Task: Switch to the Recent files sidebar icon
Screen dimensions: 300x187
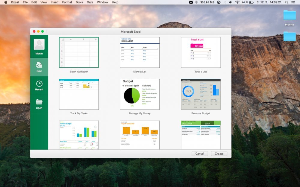Action: click(39, 85)
